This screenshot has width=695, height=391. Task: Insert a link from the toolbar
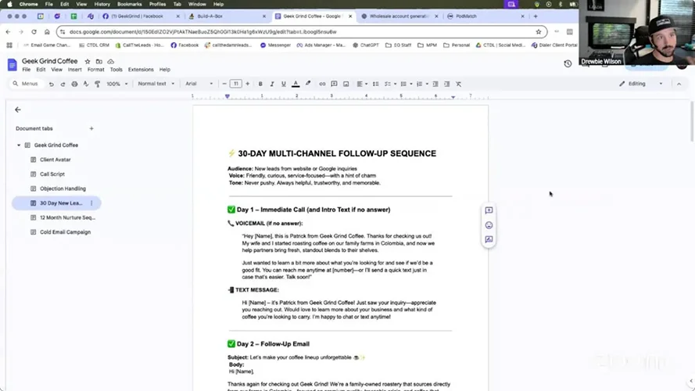point(322,84)
